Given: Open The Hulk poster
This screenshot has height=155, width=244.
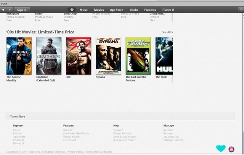Looking at the screenshot, I should point(164,56).
